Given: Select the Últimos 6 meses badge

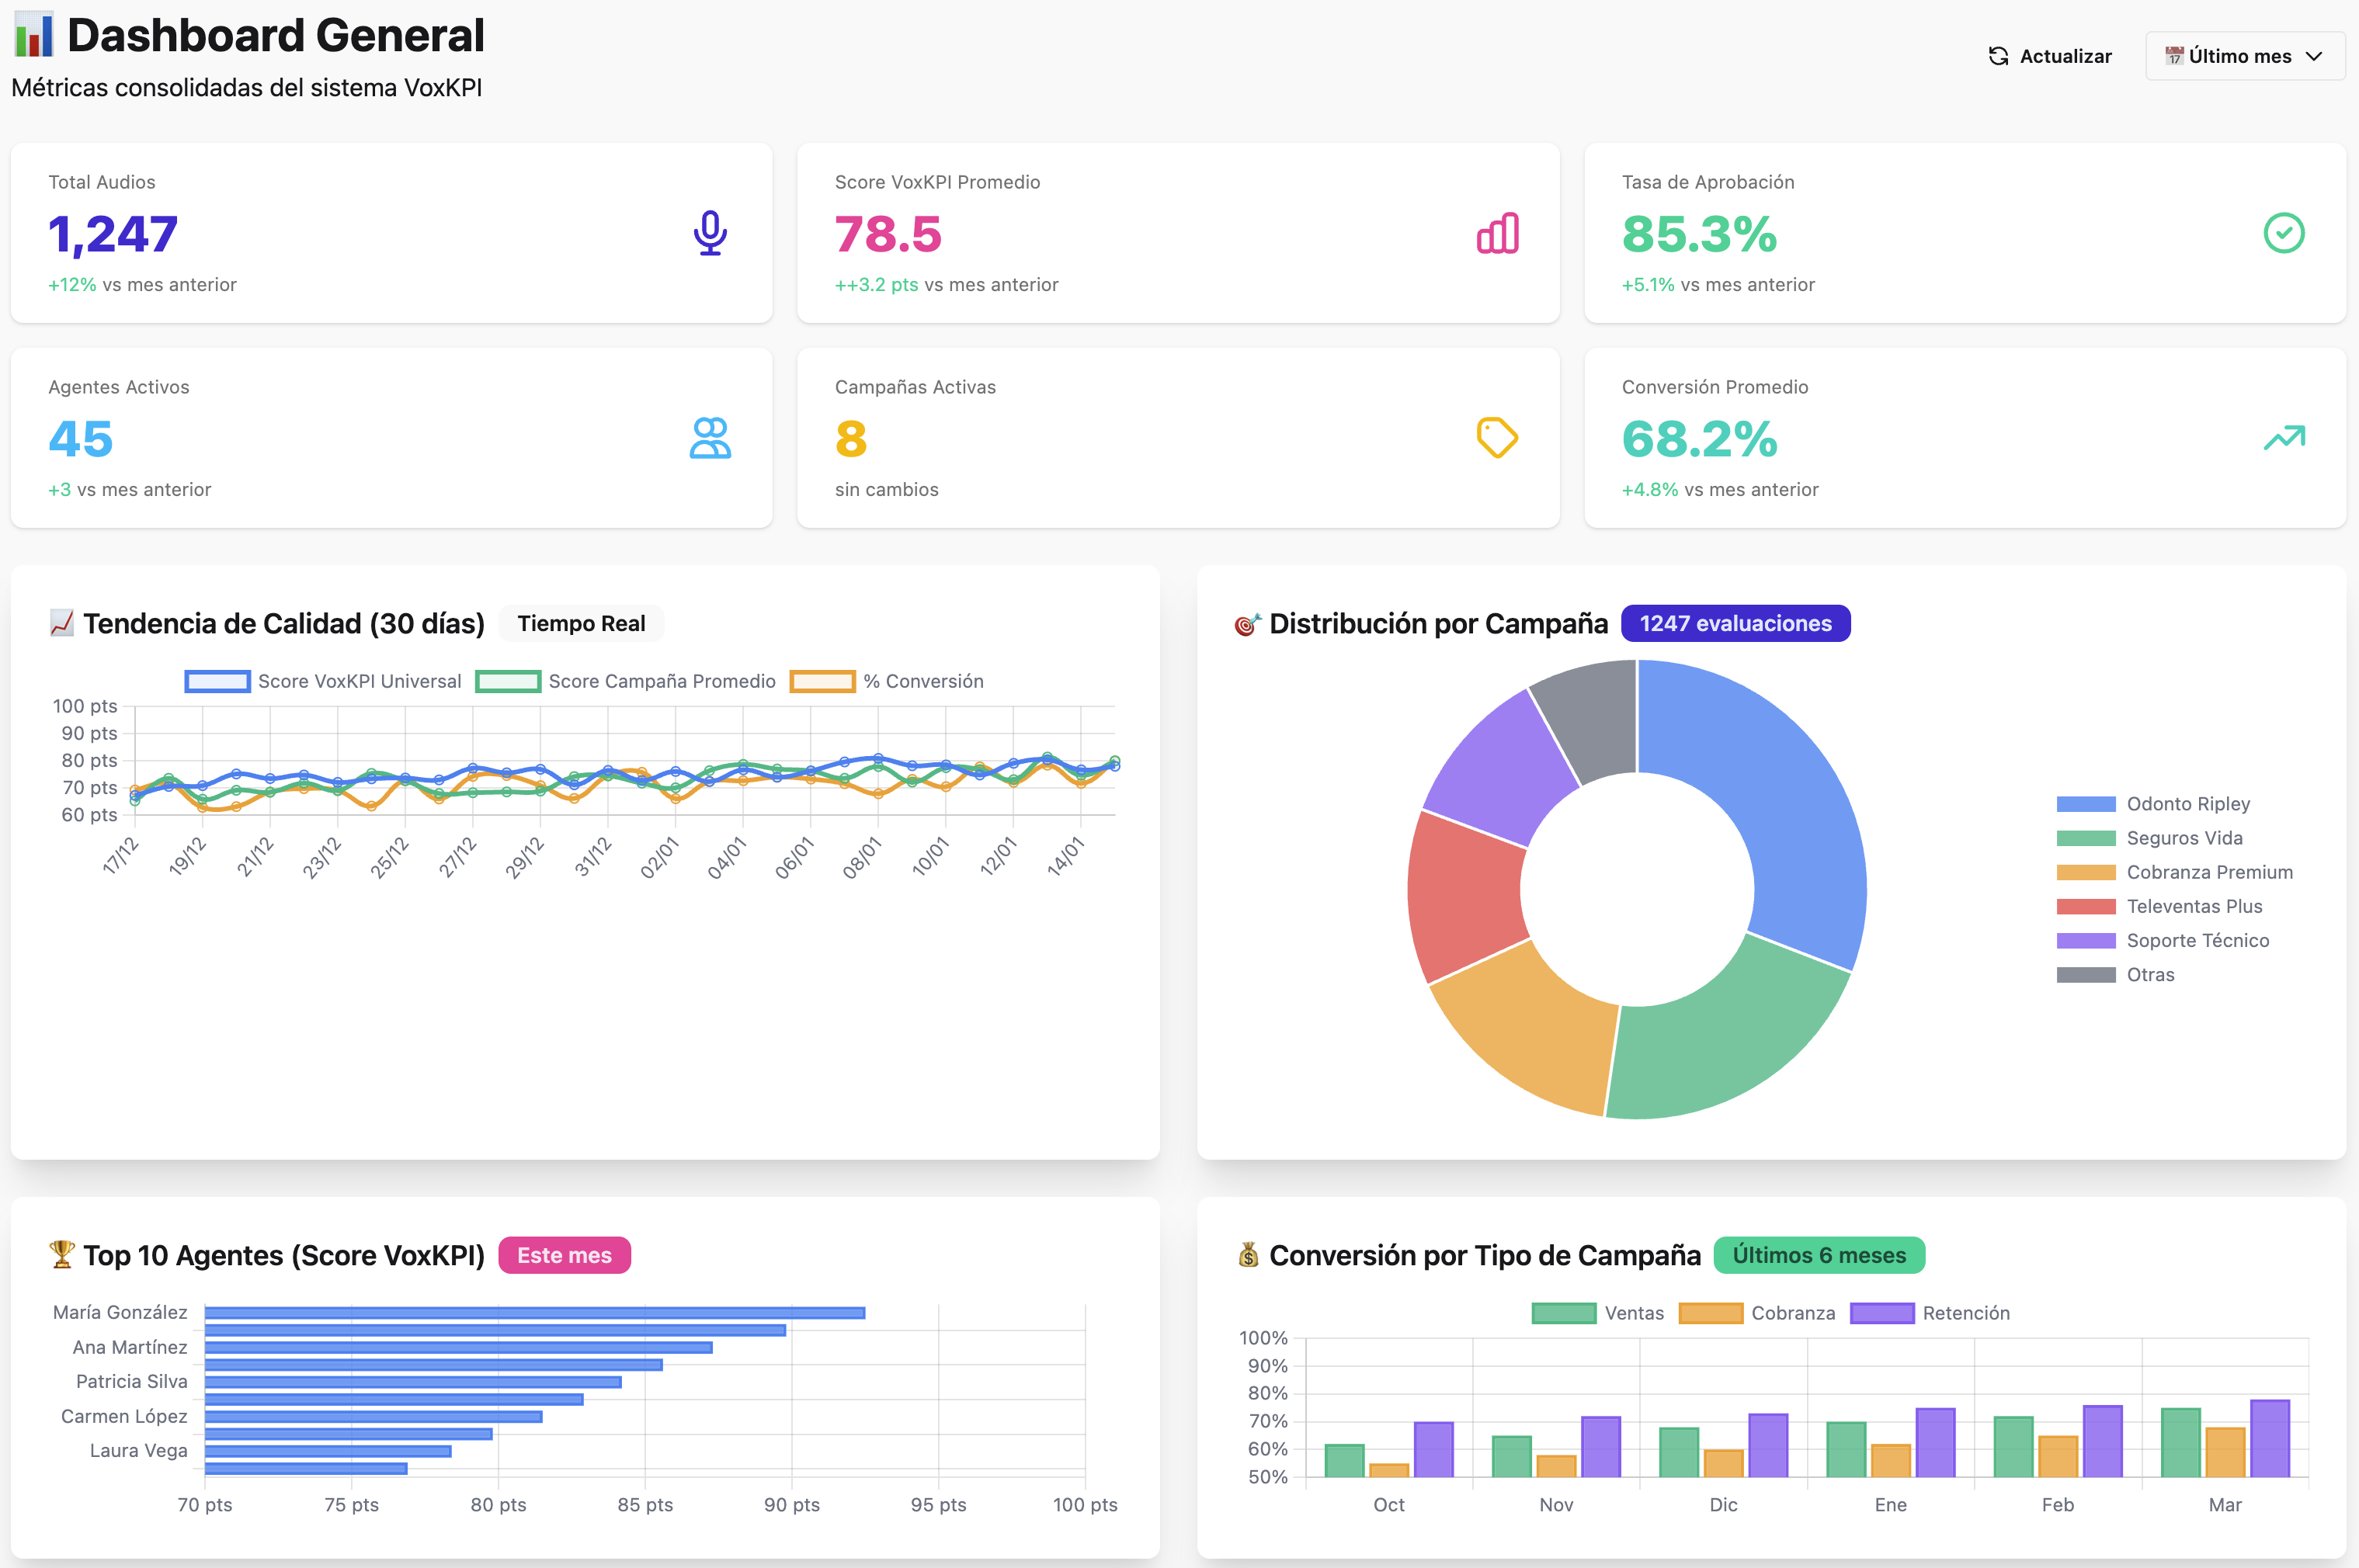Looking at the screenshot, I should click(1820, 1255).
